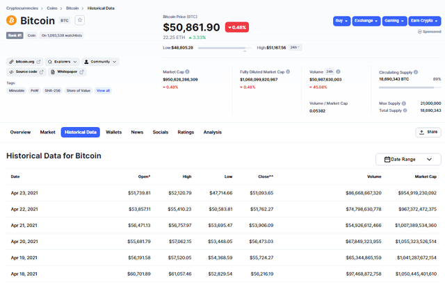Screen dimensions: 445x284
Task: Select the Mineable tag
Action: tap(17, 91)
